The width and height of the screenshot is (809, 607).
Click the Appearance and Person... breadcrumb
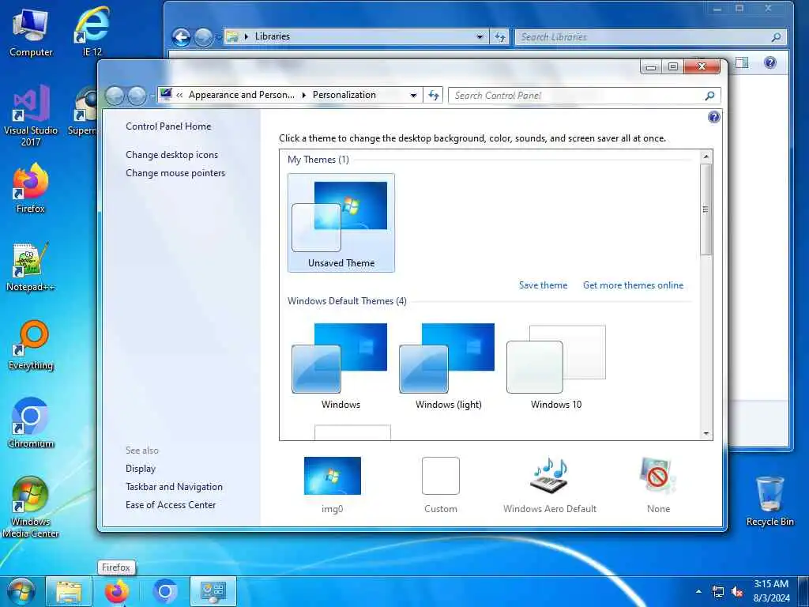click(x=242, y=95)
